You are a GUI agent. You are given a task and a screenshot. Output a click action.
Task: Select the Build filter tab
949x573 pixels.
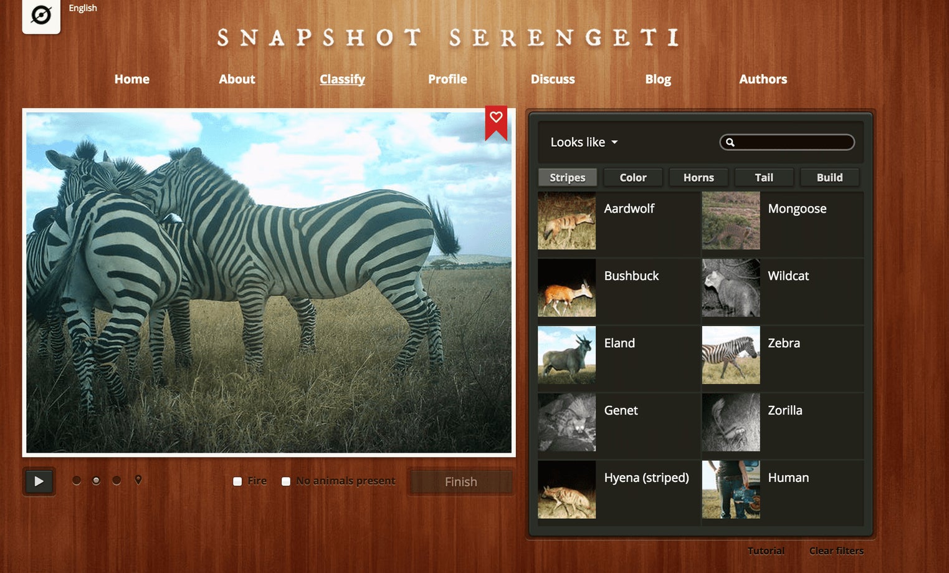point(830,178)
